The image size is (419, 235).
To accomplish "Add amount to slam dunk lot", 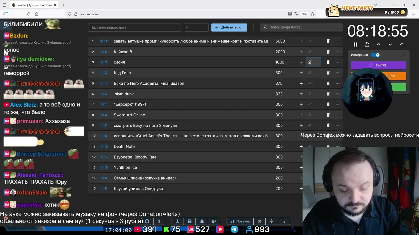I will point(301,94).
